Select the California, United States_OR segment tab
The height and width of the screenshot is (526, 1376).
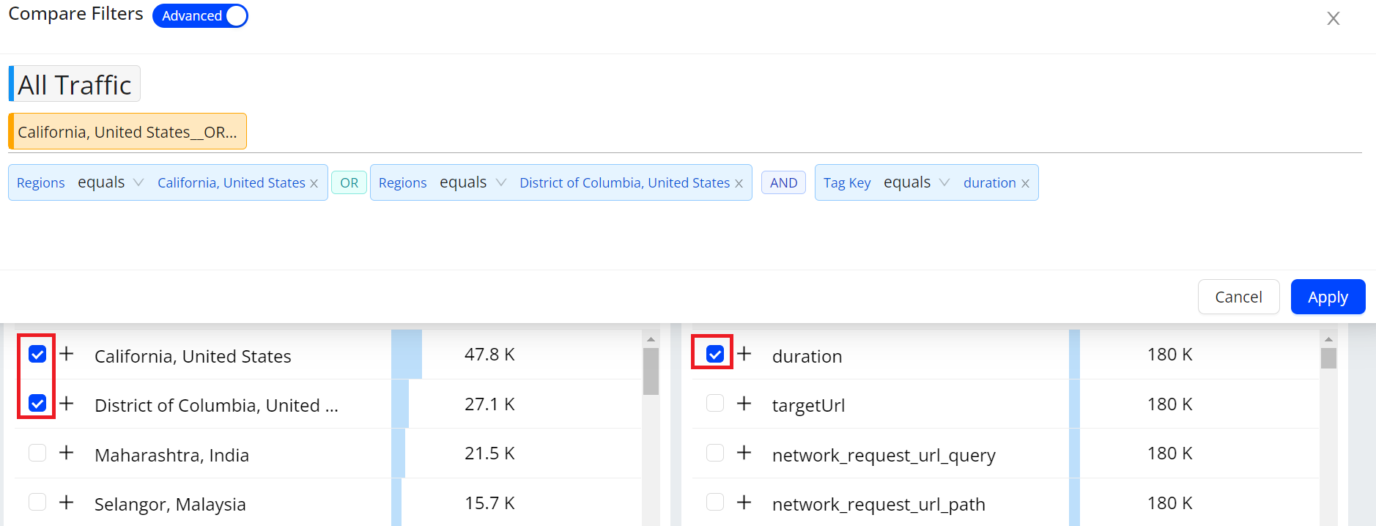click(x=127, y=132)
